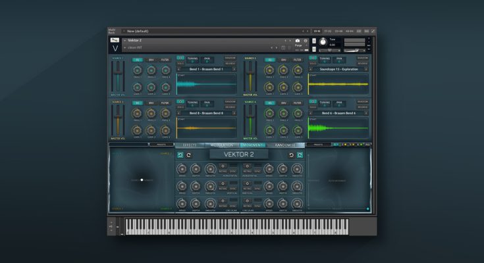Switch to the Effects tab

[190, 145]
